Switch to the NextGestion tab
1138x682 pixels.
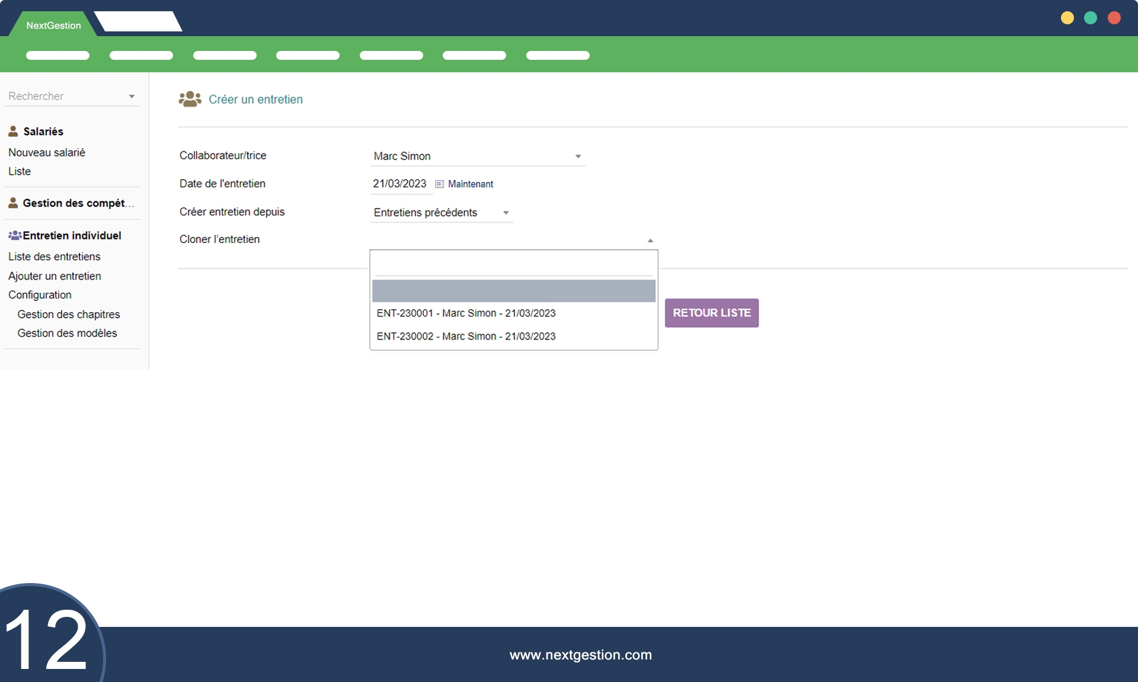pos(53,25)
